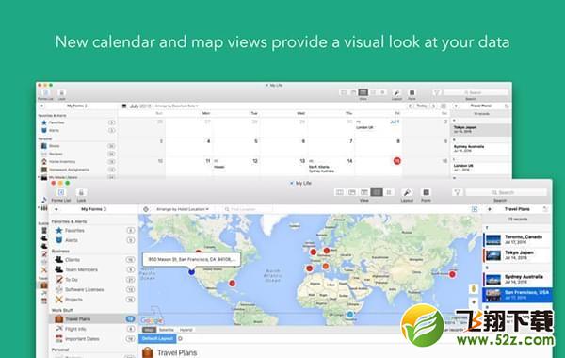Click the Today button in calendar window
Screen dimensions: 565x358
pyautogui.click(x=422, y=106)
